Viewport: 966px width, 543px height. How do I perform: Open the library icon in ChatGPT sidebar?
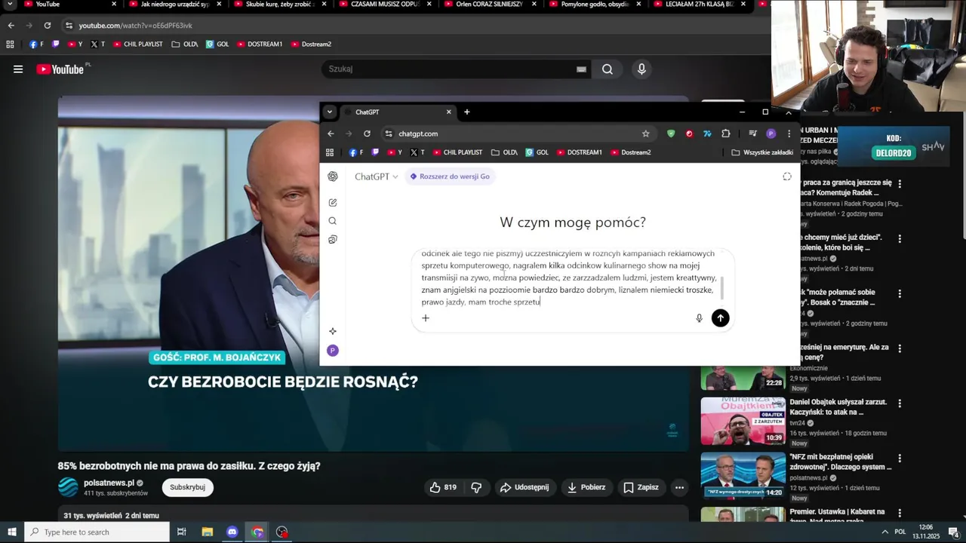pos(333,240)
